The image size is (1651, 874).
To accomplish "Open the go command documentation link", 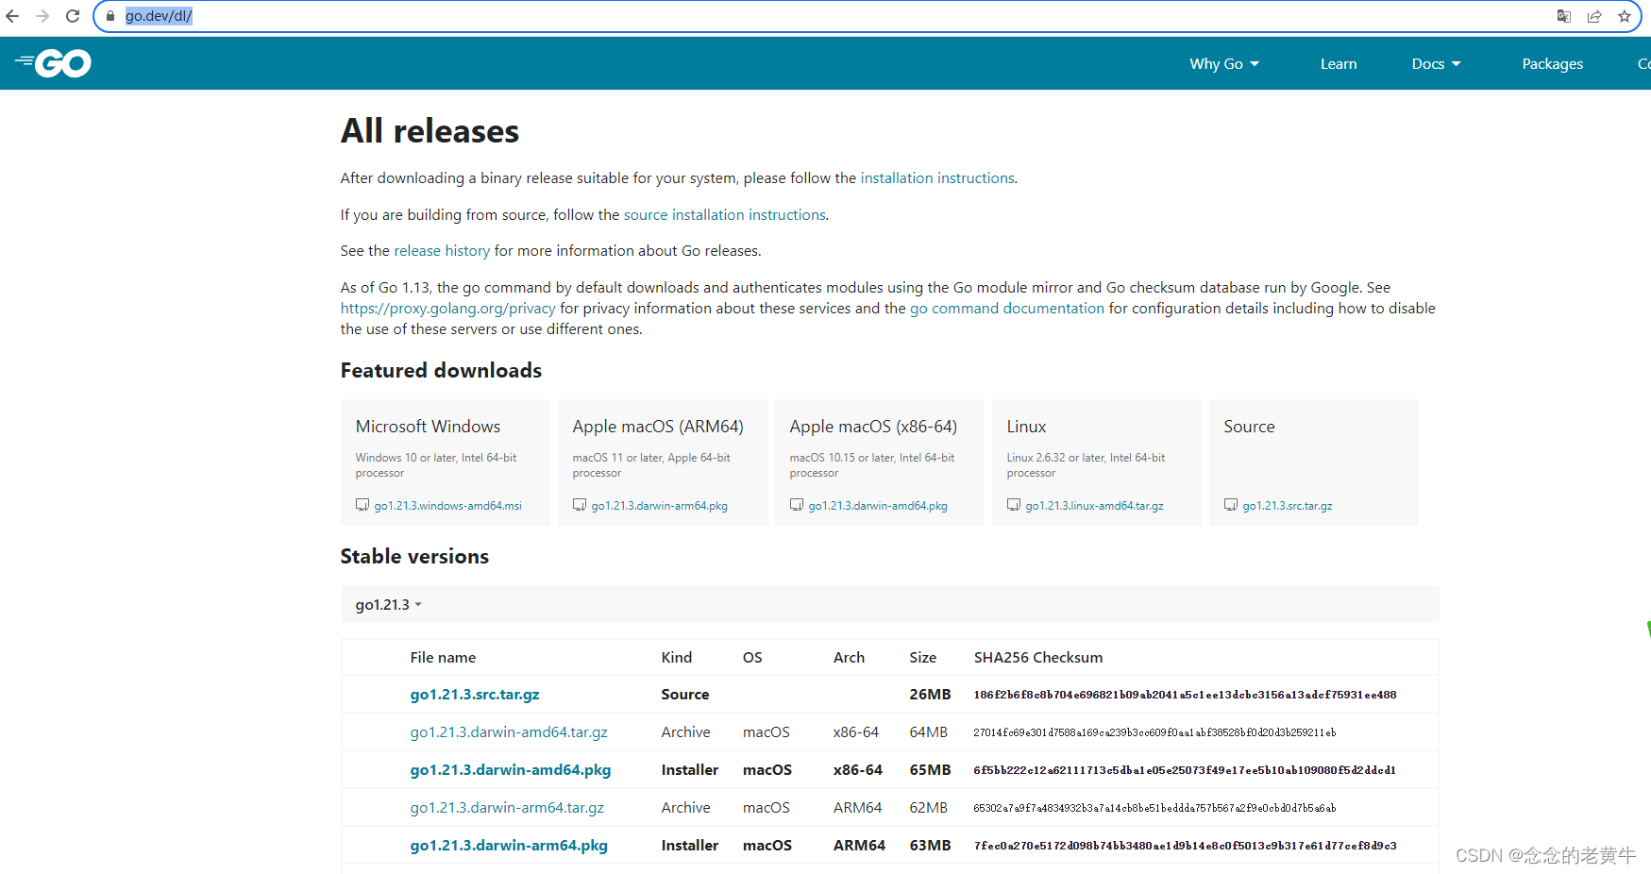I will tap(1007, 309).
